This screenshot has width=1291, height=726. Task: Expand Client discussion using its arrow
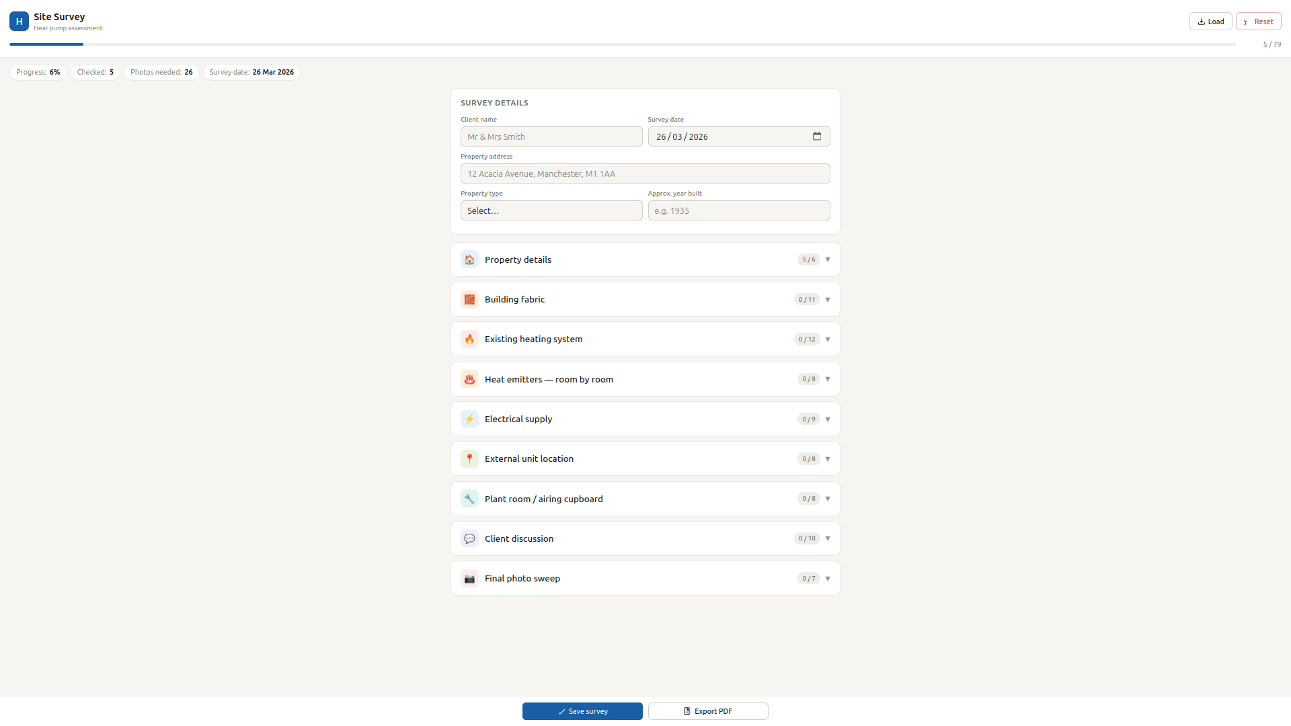tap(828, 538)
